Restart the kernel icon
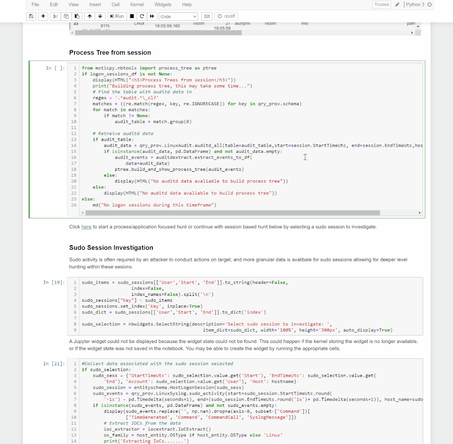 [x=142, y=16]
